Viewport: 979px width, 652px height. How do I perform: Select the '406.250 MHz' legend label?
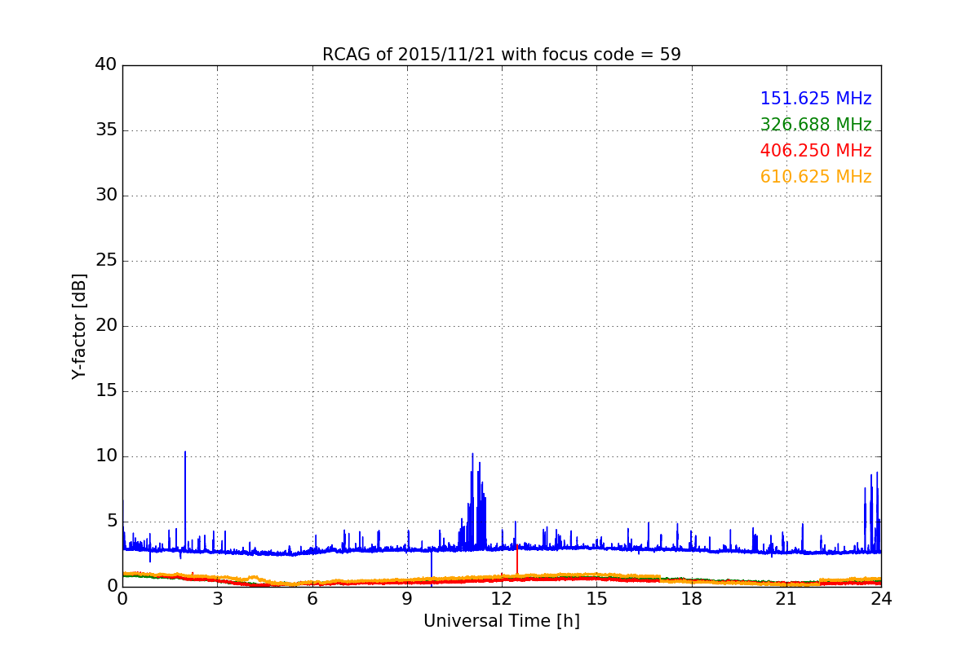[x=816, y=151]
